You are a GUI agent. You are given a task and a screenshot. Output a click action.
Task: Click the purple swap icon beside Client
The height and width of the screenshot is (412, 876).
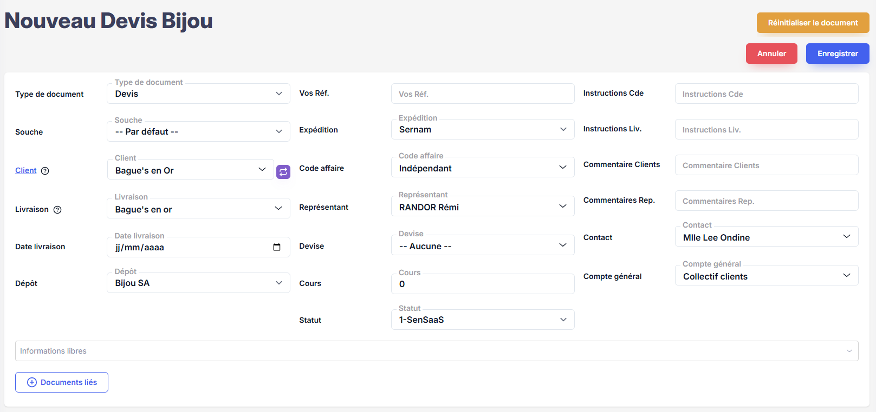[283, 172]
